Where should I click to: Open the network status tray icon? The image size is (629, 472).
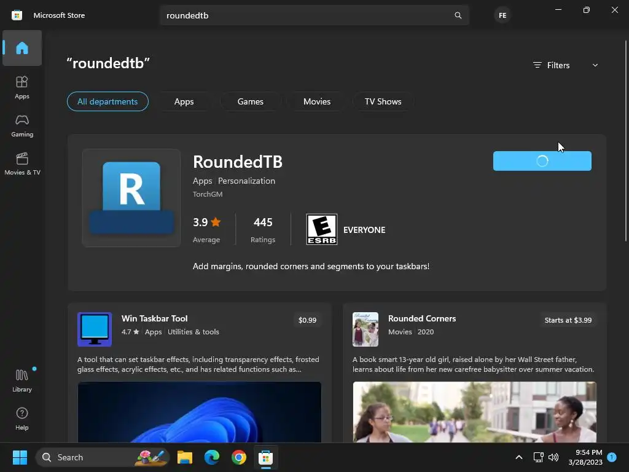pyautogui.click(x=538, y=457)
